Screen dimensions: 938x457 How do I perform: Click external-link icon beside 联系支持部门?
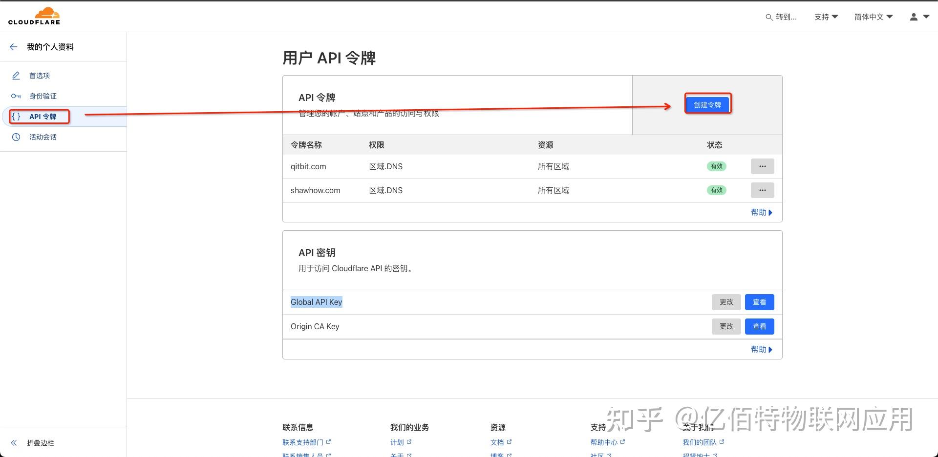[x=328, y=442]
